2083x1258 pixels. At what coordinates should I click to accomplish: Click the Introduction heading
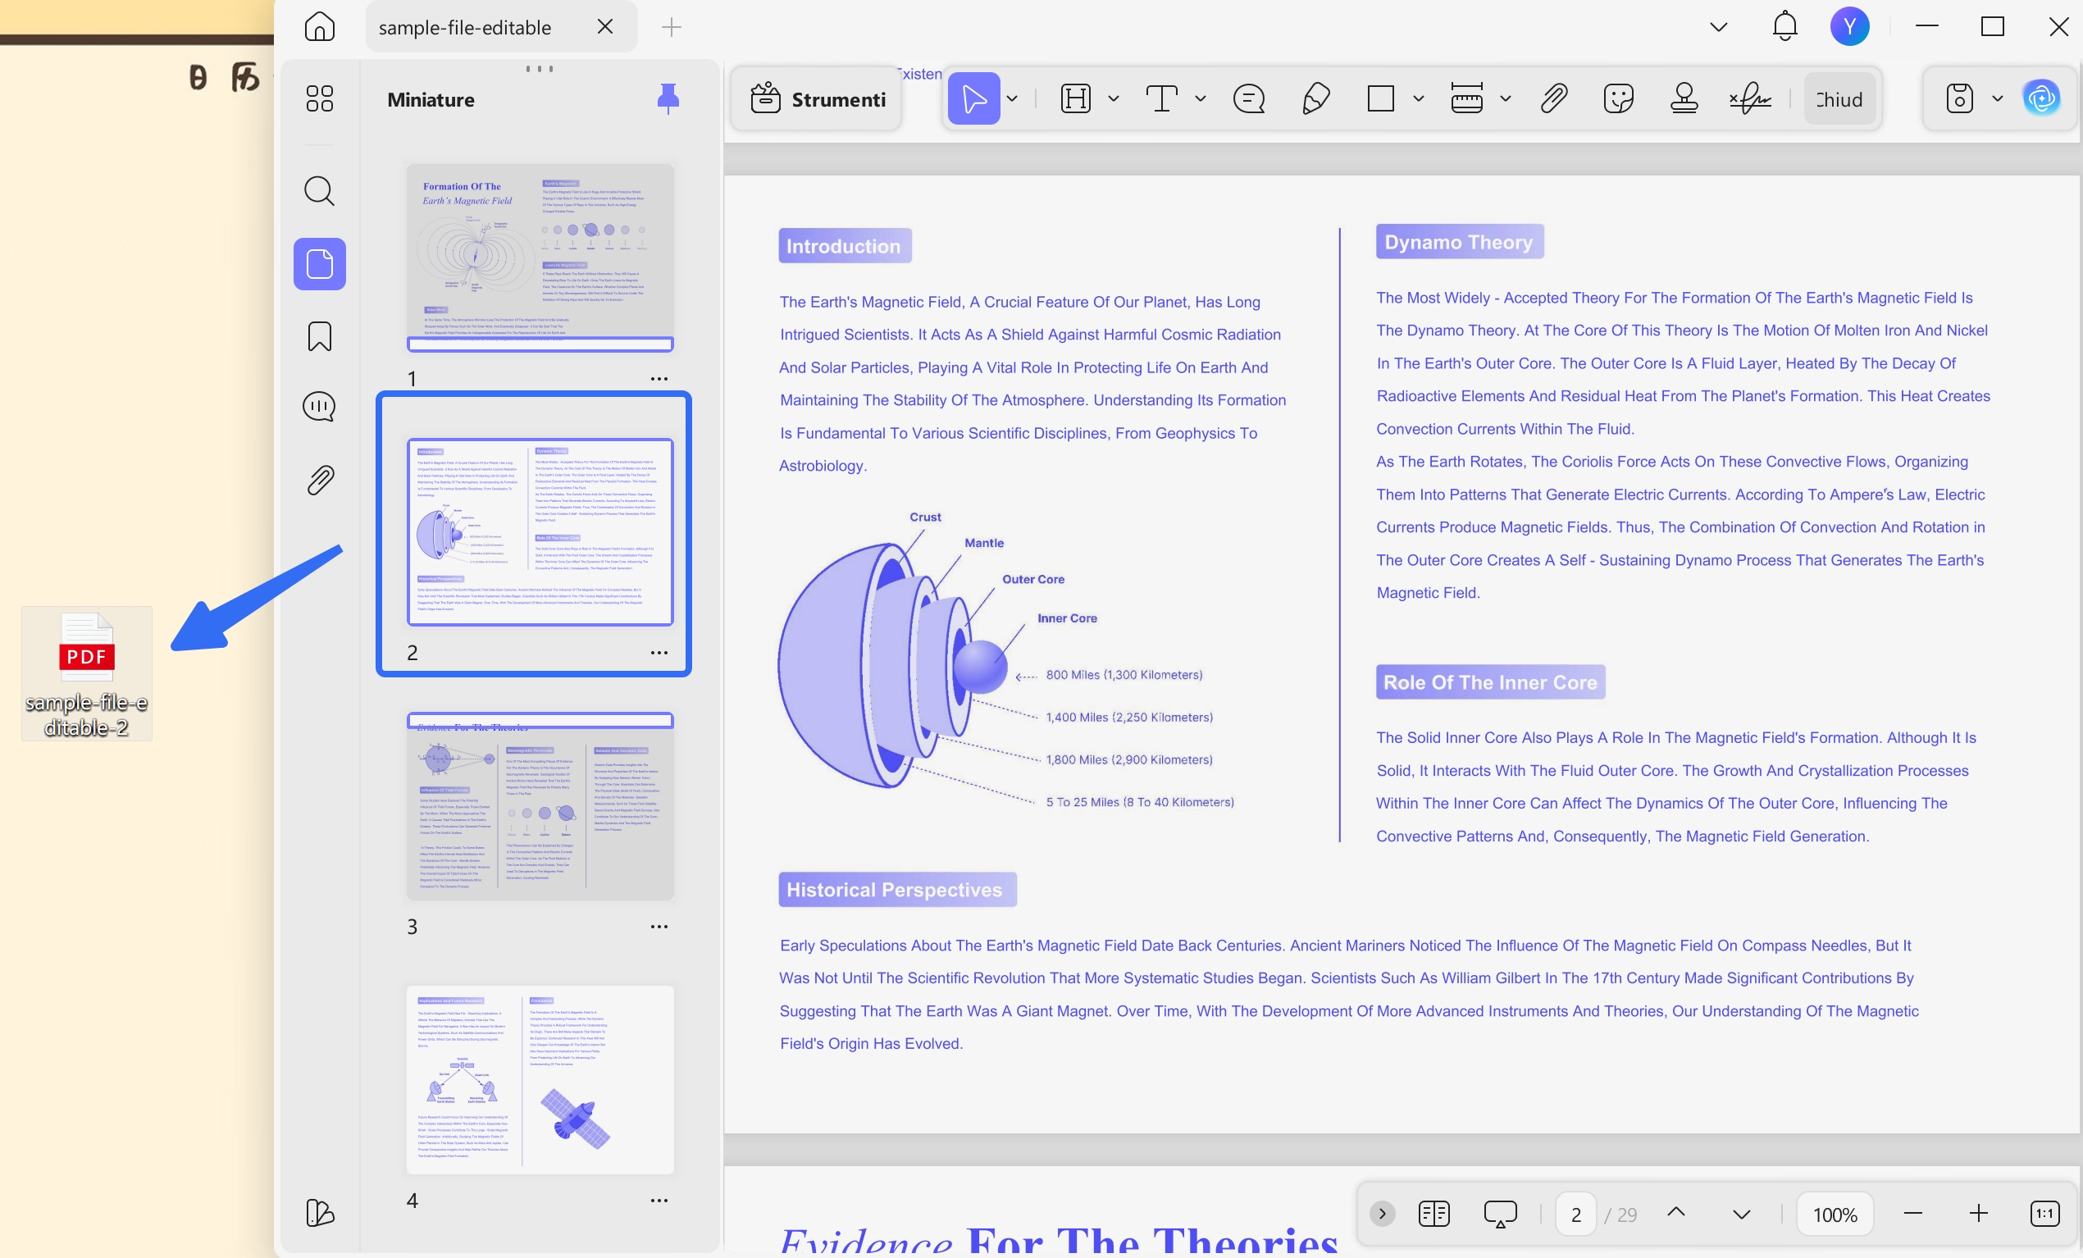(845, 246)
